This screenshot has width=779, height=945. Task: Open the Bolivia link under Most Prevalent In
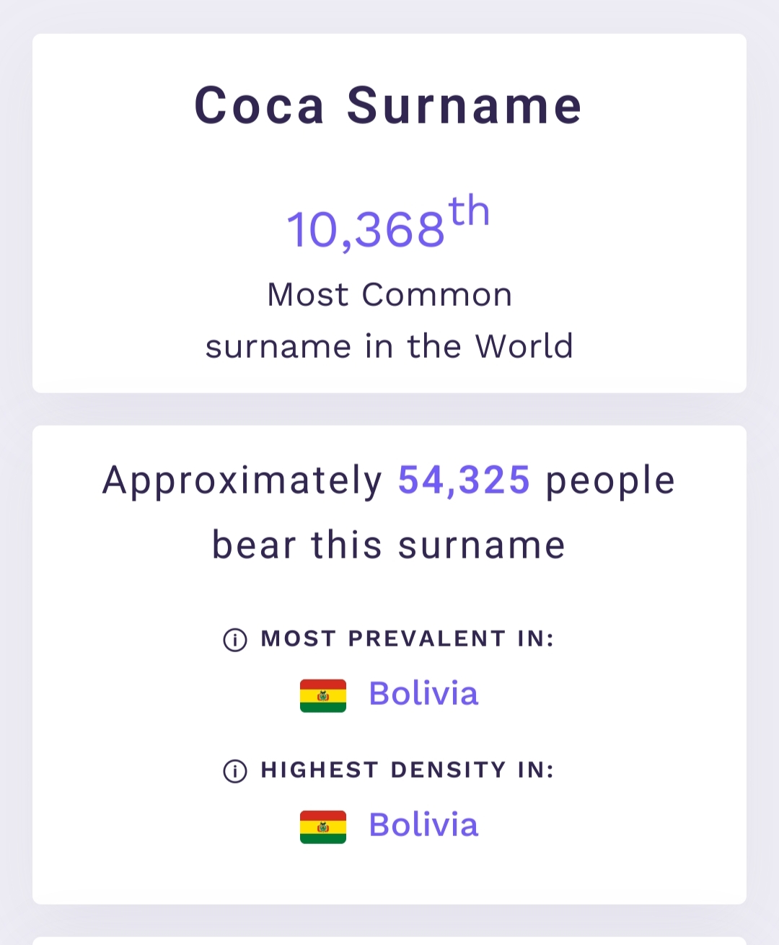[423, 694]
